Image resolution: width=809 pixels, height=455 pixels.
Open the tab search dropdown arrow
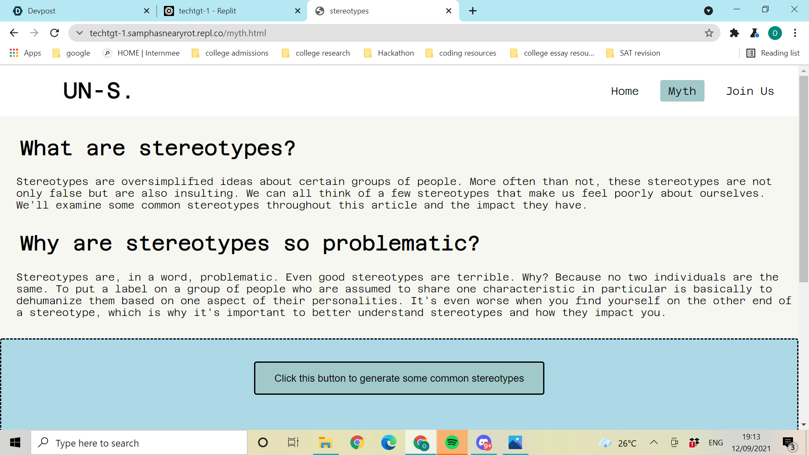point(708,11)
